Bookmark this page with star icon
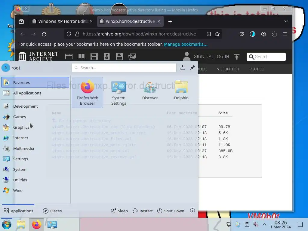 tap(217, 34)
